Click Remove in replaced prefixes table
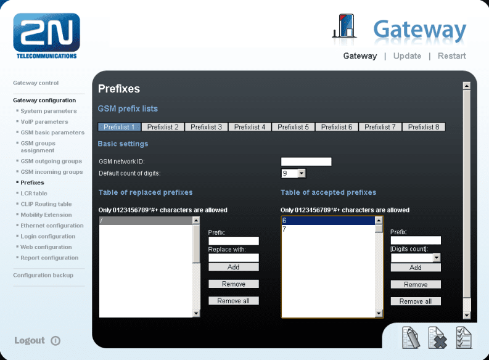 pos(234,284)
